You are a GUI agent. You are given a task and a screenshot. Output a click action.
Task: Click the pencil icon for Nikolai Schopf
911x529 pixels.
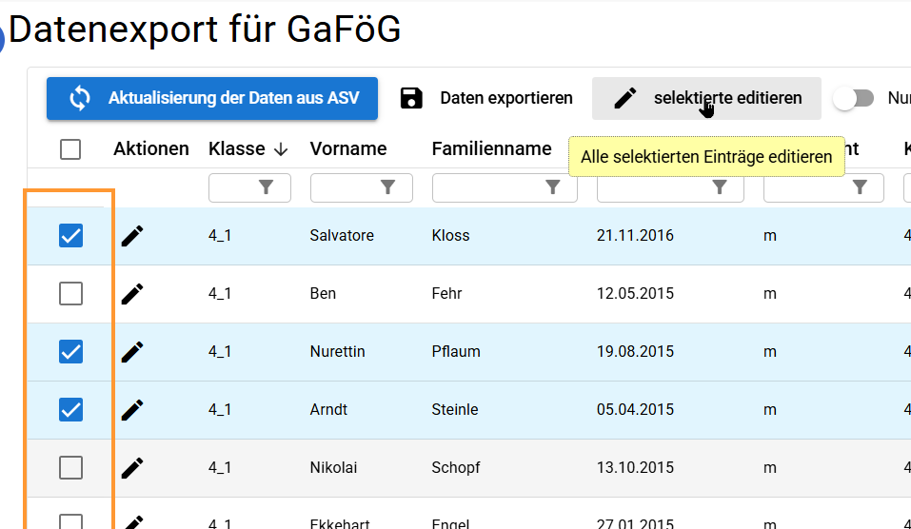pos(133,467)
